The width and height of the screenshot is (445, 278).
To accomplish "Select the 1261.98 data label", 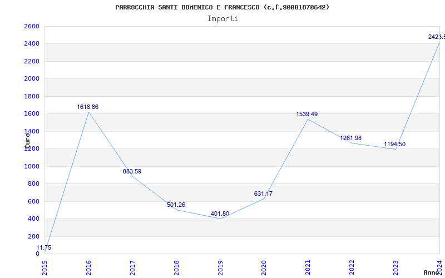I will pos(351,138).
